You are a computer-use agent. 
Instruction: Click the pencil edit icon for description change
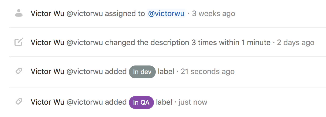pyautogui.click(x=19, y=42)
